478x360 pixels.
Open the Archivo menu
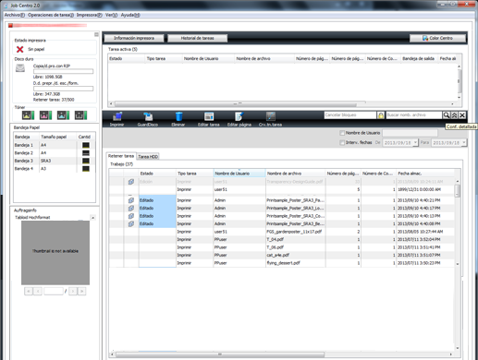pyautogui.click(x=14, y=15)
